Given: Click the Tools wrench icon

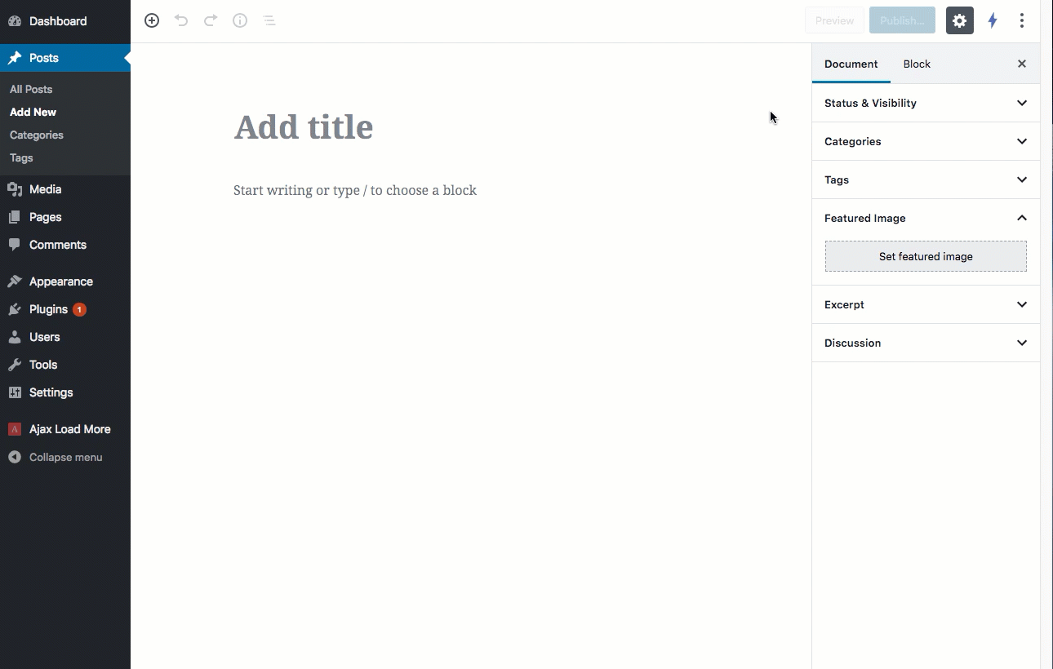Looking at the screenshot, I should point(15,365).
